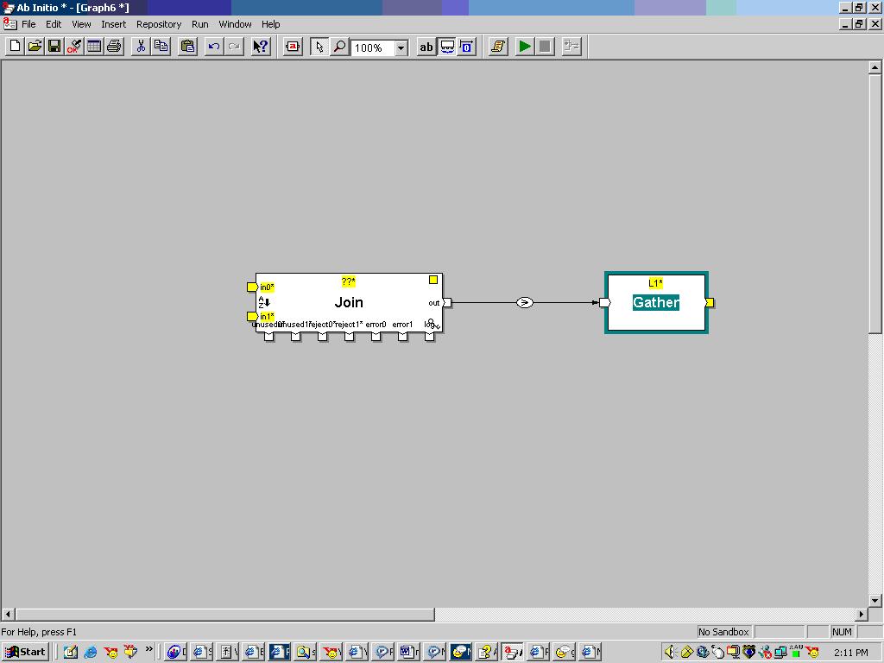Click the yellow L1 layout indicator on Gather
This screenshot has width=884, height=663.
(656, 281)
